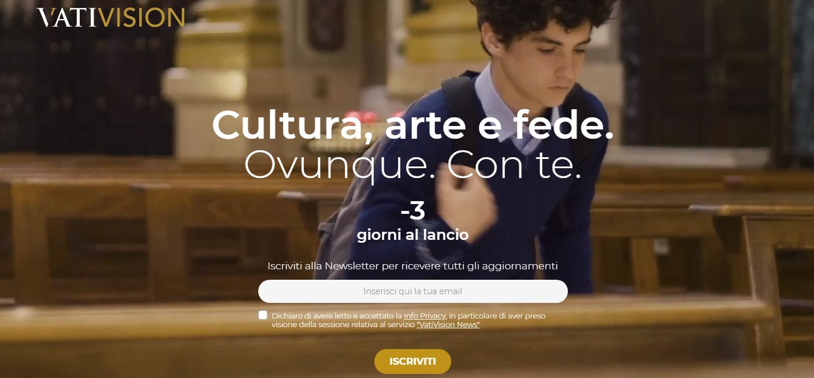Tick the Info Privacy acceptance checkbox
Viewport: 814px width, 378px height.
pos(263,315)
